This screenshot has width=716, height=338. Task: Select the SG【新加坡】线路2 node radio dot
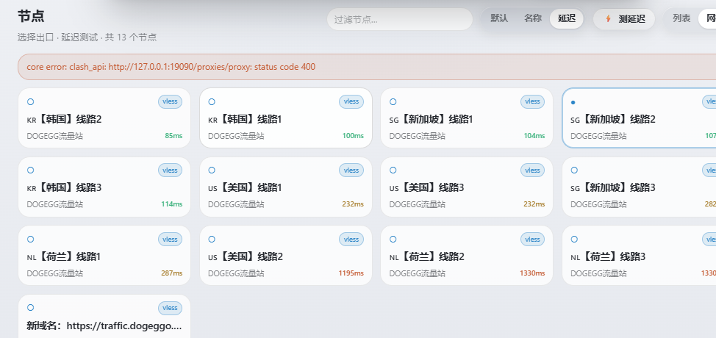[x=573, y=103]
